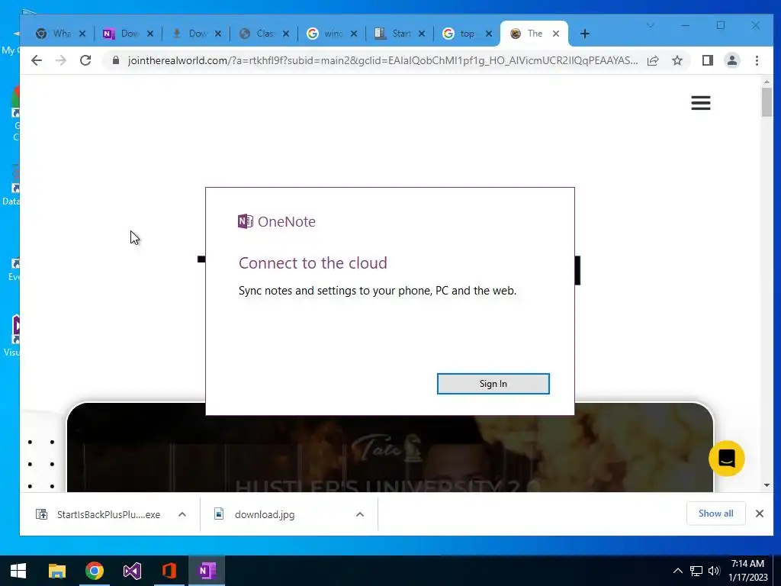Open the Chrome three-dot menu
This screenshot has width=781, height=586.
[757, 60]
